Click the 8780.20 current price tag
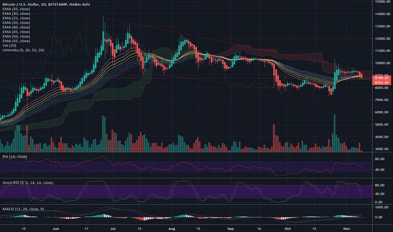Screen dimensions: 393x232 tap(382, 78)
